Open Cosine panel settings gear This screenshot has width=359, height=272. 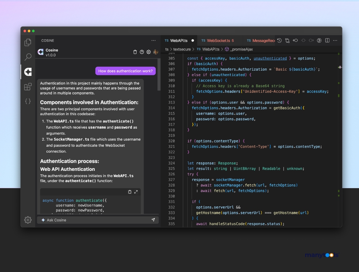pos(149,52)
